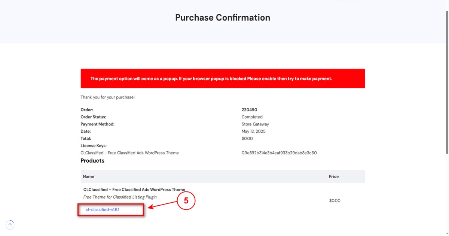Click the order number 220490
This screenshot has height=236, width=449.
[249, 110]
